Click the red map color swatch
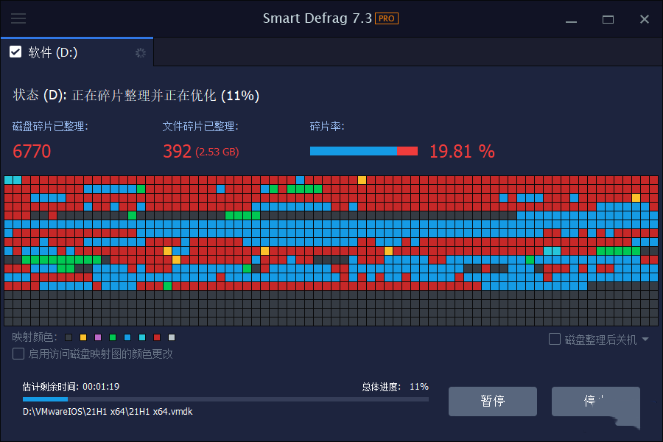This screenshot has width=663, height=442. [157, 337]
